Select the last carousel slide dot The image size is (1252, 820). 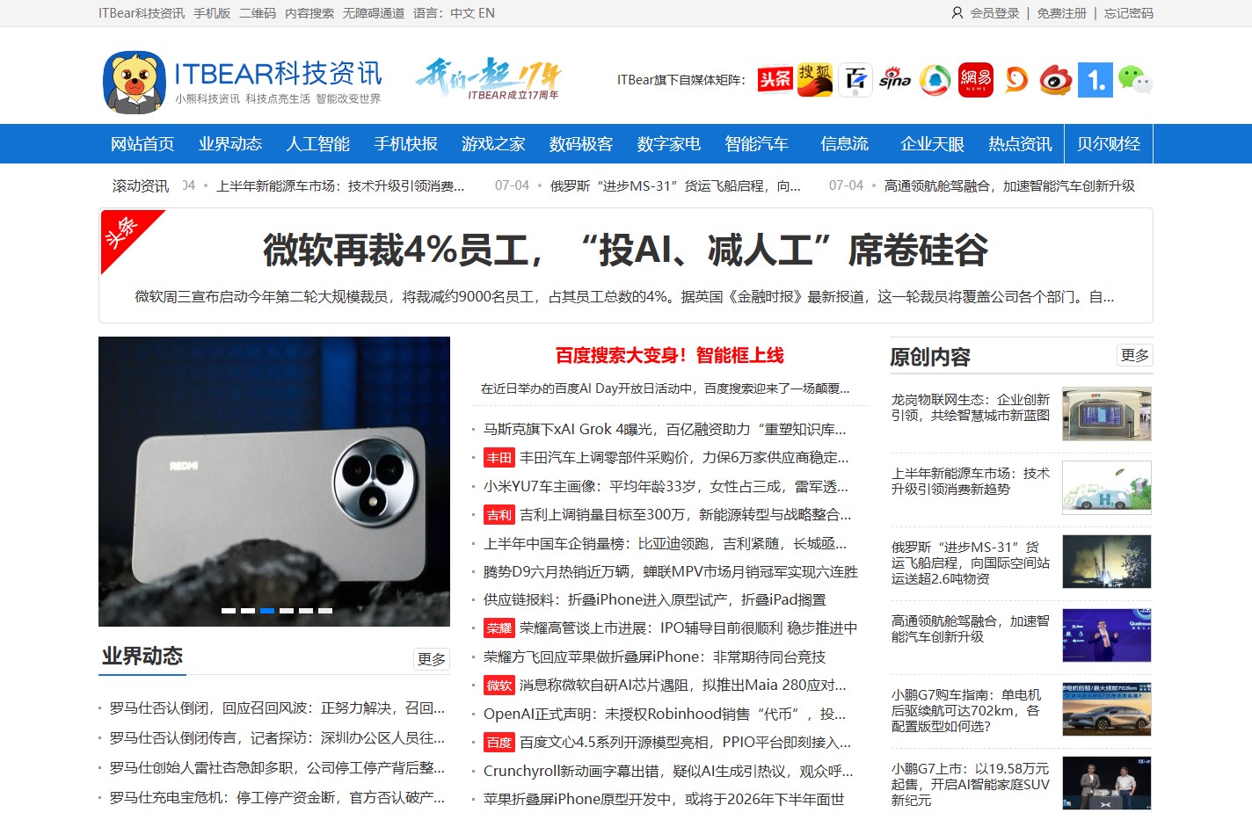[x=325, y=610]
